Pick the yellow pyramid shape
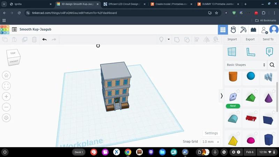 tap(233, 141)
